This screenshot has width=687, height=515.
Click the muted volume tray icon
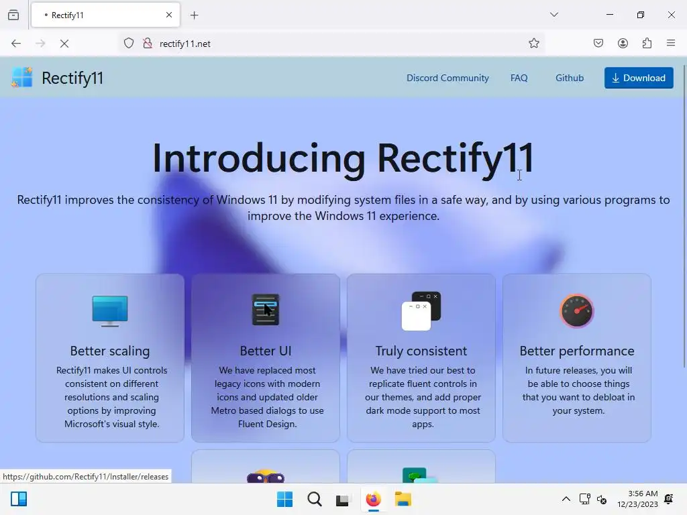(602, 499)
